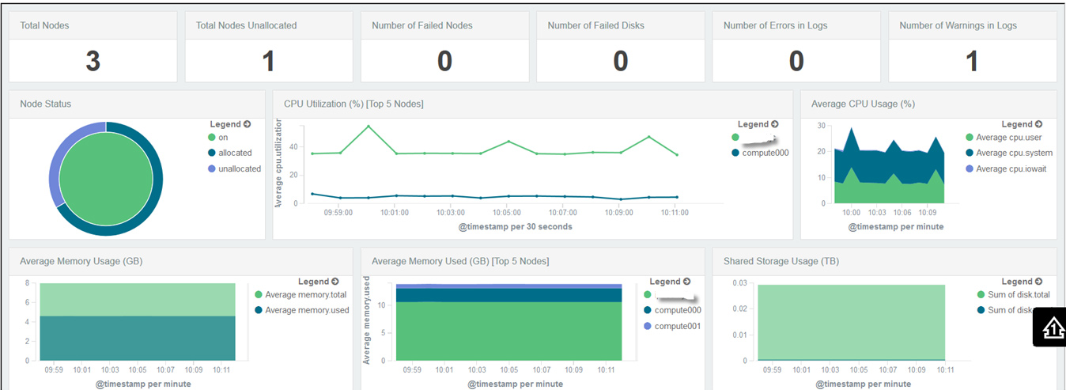Click the 'Average CPU Usage (%)' panel title

(863, 104)
